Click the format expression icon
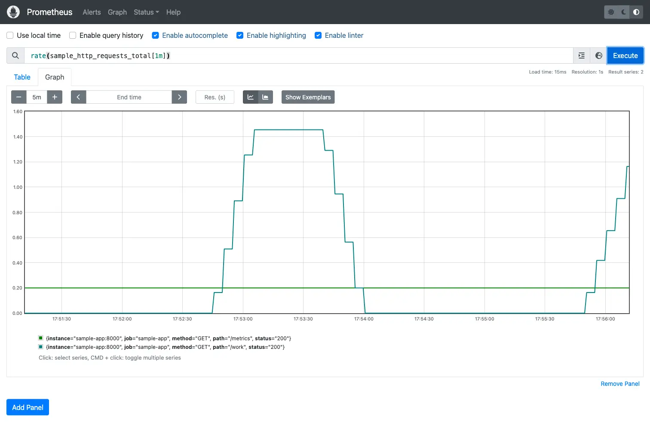Screen dimensions: 650x422 click(x=582, y=55)
